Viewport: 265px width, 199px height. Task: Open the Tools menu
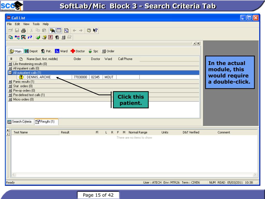tap(36, 24)
